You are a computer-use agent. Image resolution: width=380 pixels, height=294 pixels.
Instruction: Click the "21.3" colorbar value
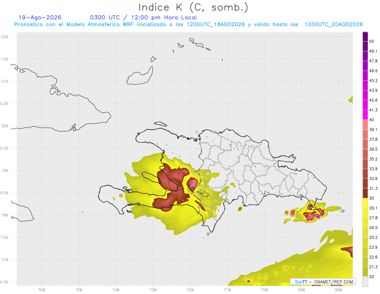[373, 267]
